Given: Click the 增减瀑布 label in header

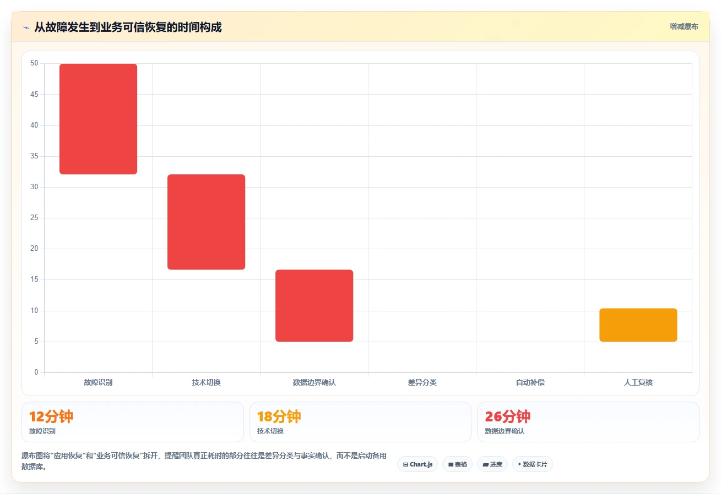Looking at the screenshot, I should (684, 26).
